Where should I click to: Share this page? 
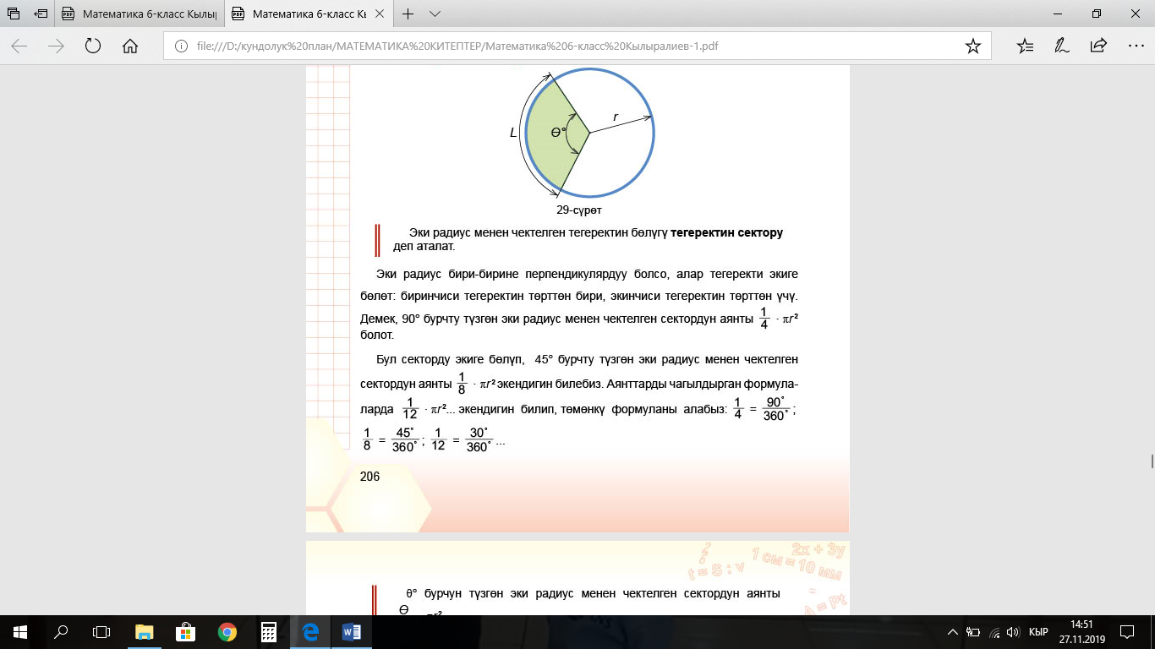click(x=1098, y=46)
